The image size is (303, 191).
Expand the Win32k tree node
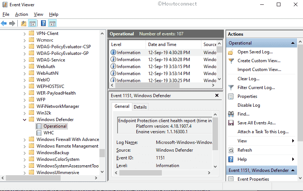24,113
